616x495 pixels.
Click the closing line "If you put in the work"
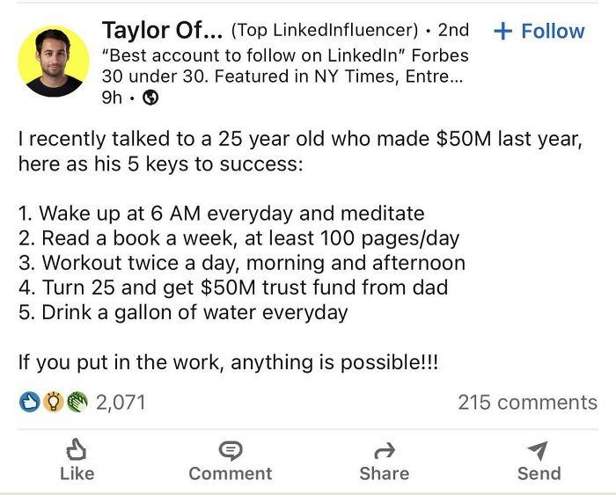click(x=228, y=362)
